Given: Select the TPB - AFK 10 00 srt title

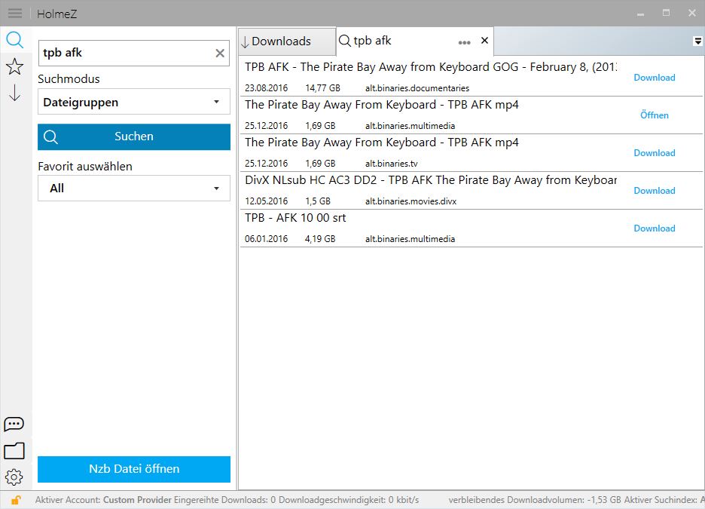Looking at the screenshot, I should pyautogui.click(x=295, y=218).
